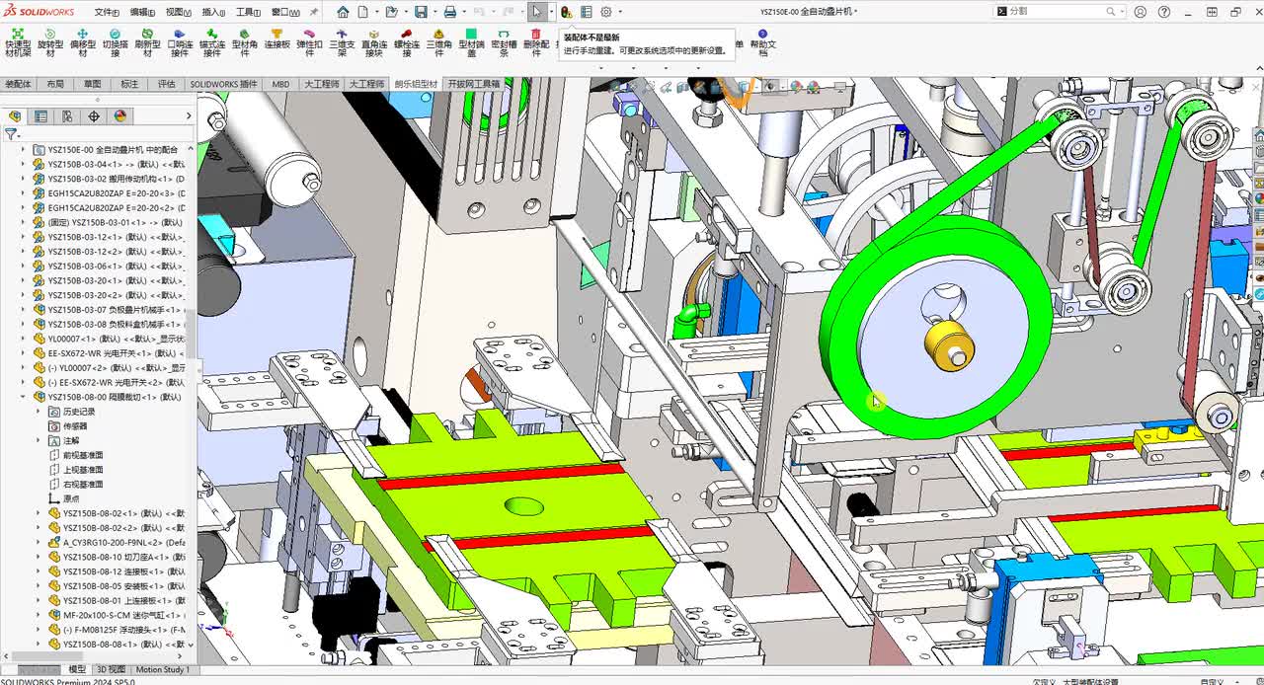Switch to the 3D 视图 bottom tab
Viewport: 1264px width, 685px height.
[x=111, y=669]
